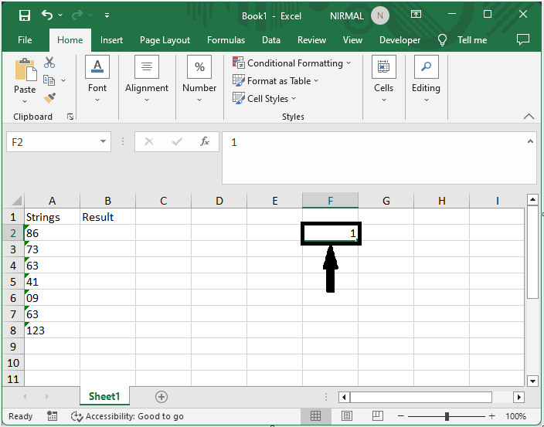Screen dimensions: 544x427
Task: Expand Copy options dropdown arrow
Action: 63,80
